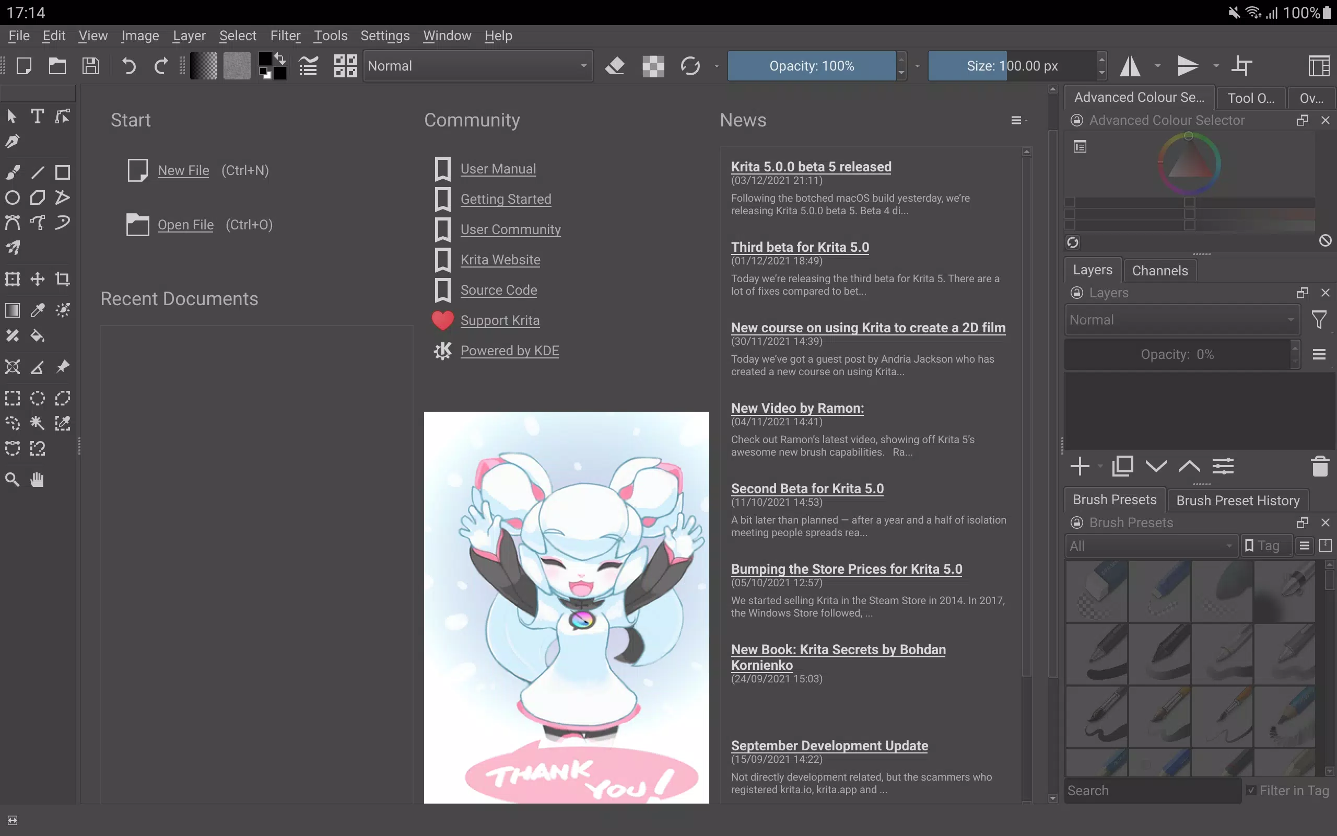Select the Rectangle selection tool

(13, 398)
